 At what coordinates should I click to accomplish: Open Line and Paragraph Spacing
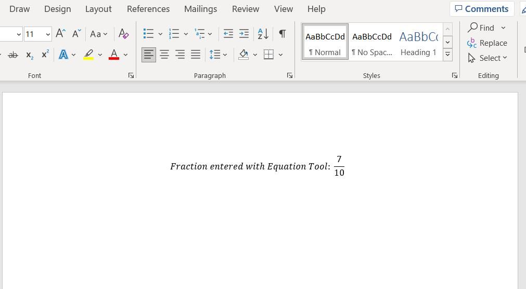[215, 54]
